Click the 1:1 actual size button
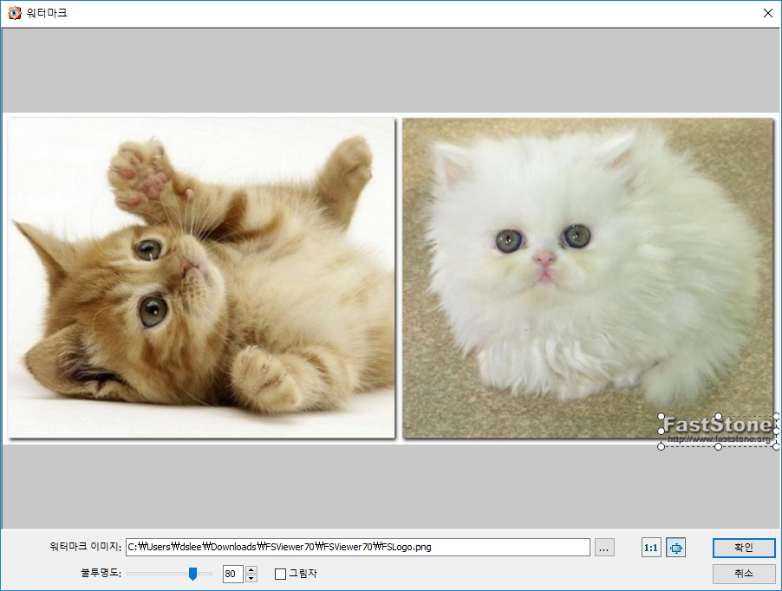This screenshot has height=591, width=782. click(x=650, y=548)
